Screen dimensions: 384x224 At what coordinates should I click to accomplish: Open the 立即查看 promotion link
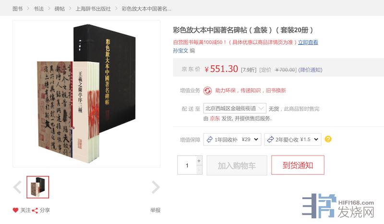pos(308,42)
